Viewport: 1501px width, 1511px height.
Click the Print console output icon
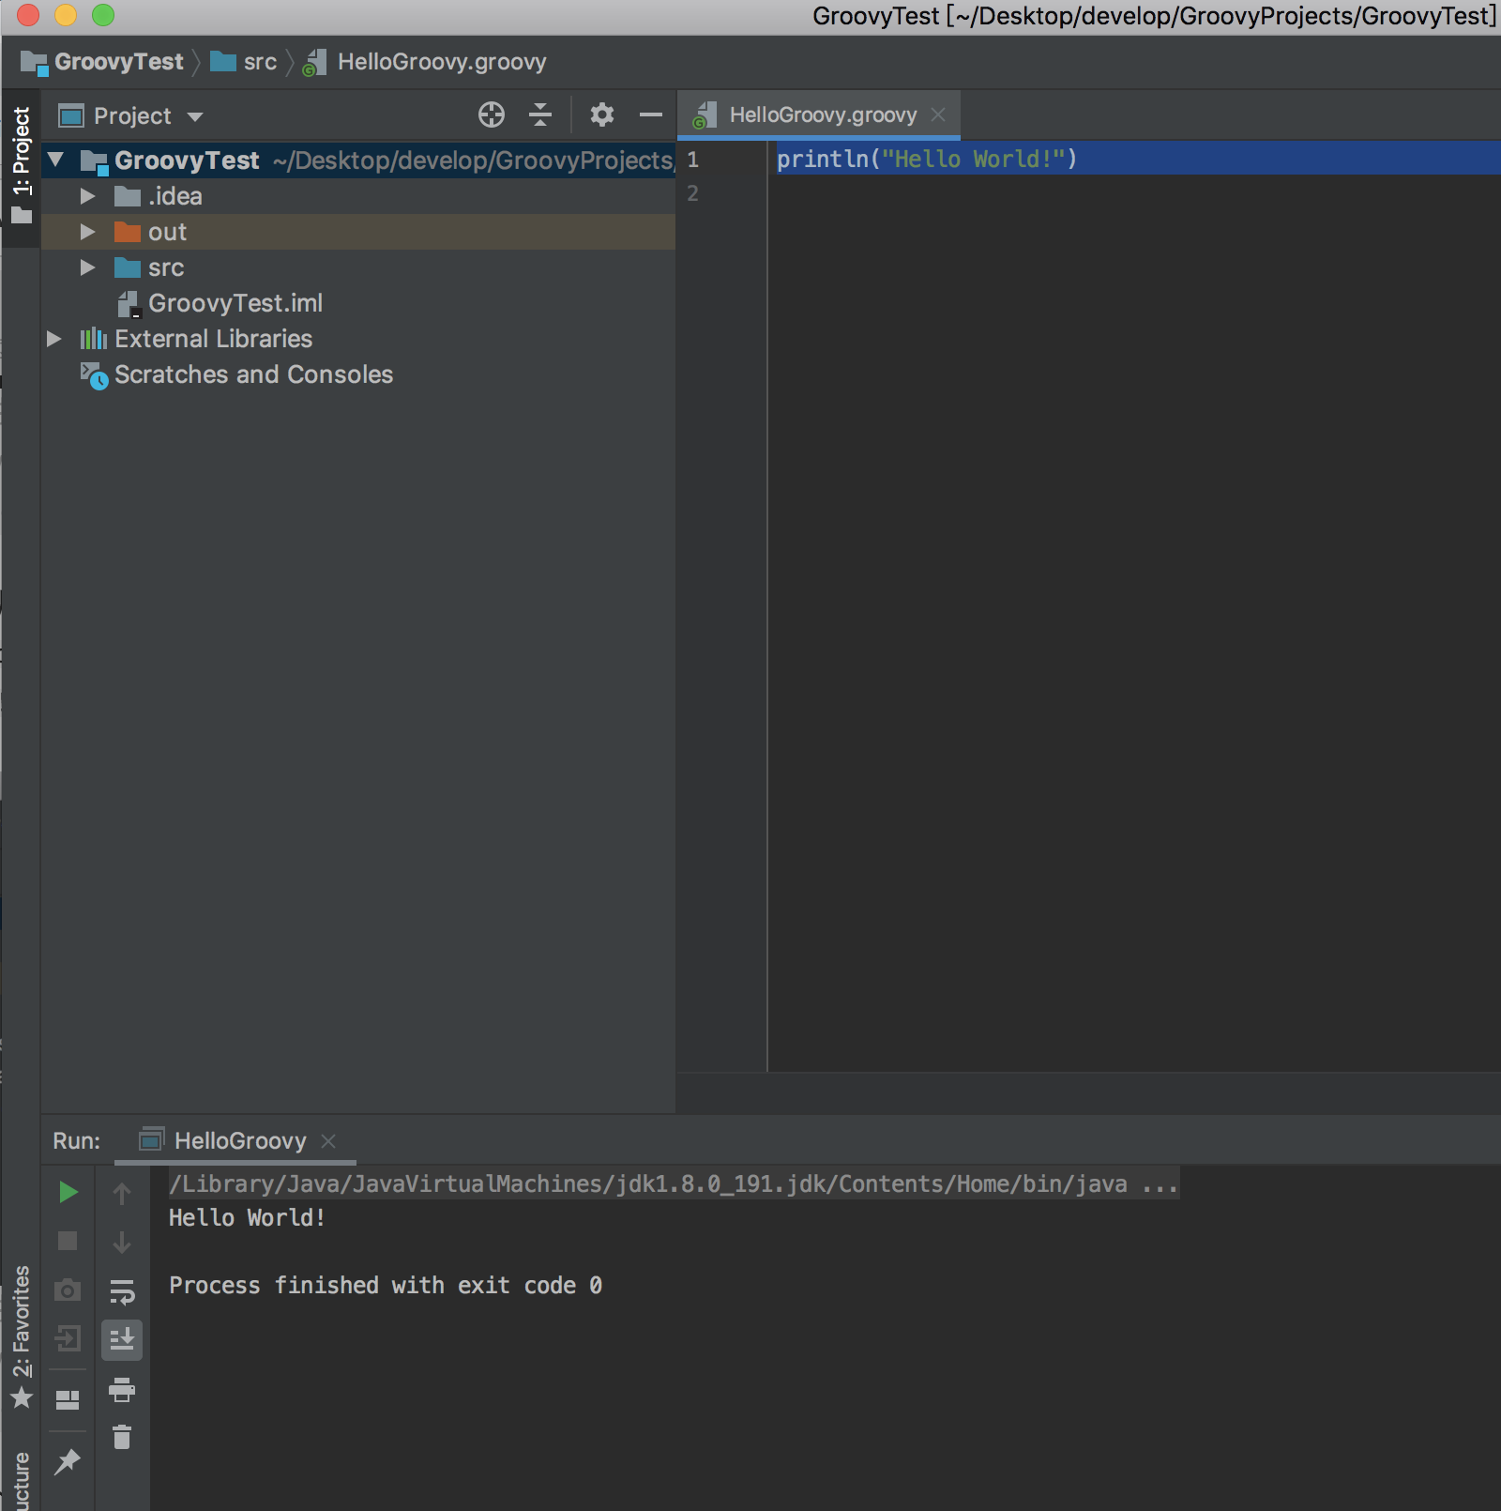(122, 1389)
